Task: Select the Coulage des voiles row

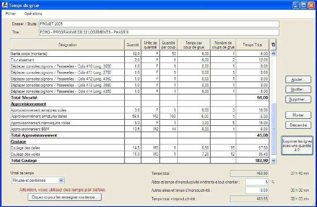Action: click(140, 154)
